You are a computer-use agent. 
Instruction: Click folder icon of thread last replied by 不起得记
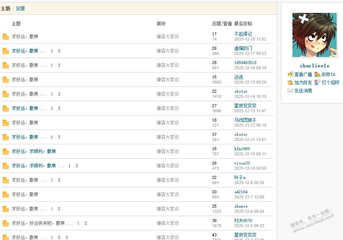(x=6, y=36)
